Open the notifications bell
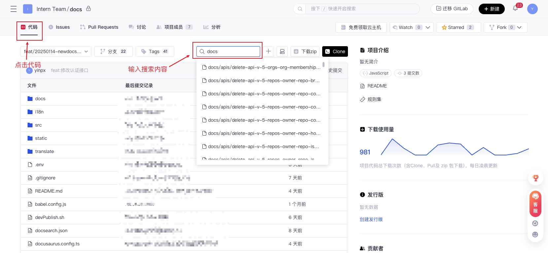 click(515, 9)
